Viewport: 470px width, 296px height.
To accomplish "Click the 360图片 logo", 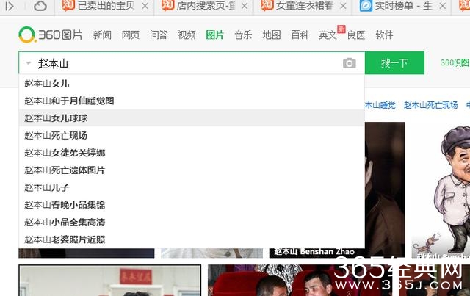I will [x=51, y=35].
